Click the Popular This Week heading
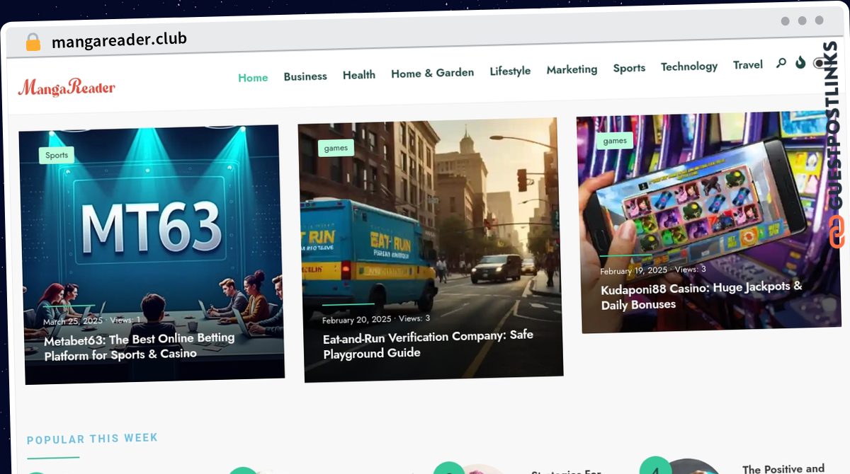This screenshot has width=850, height=474. tap(92, 439)
